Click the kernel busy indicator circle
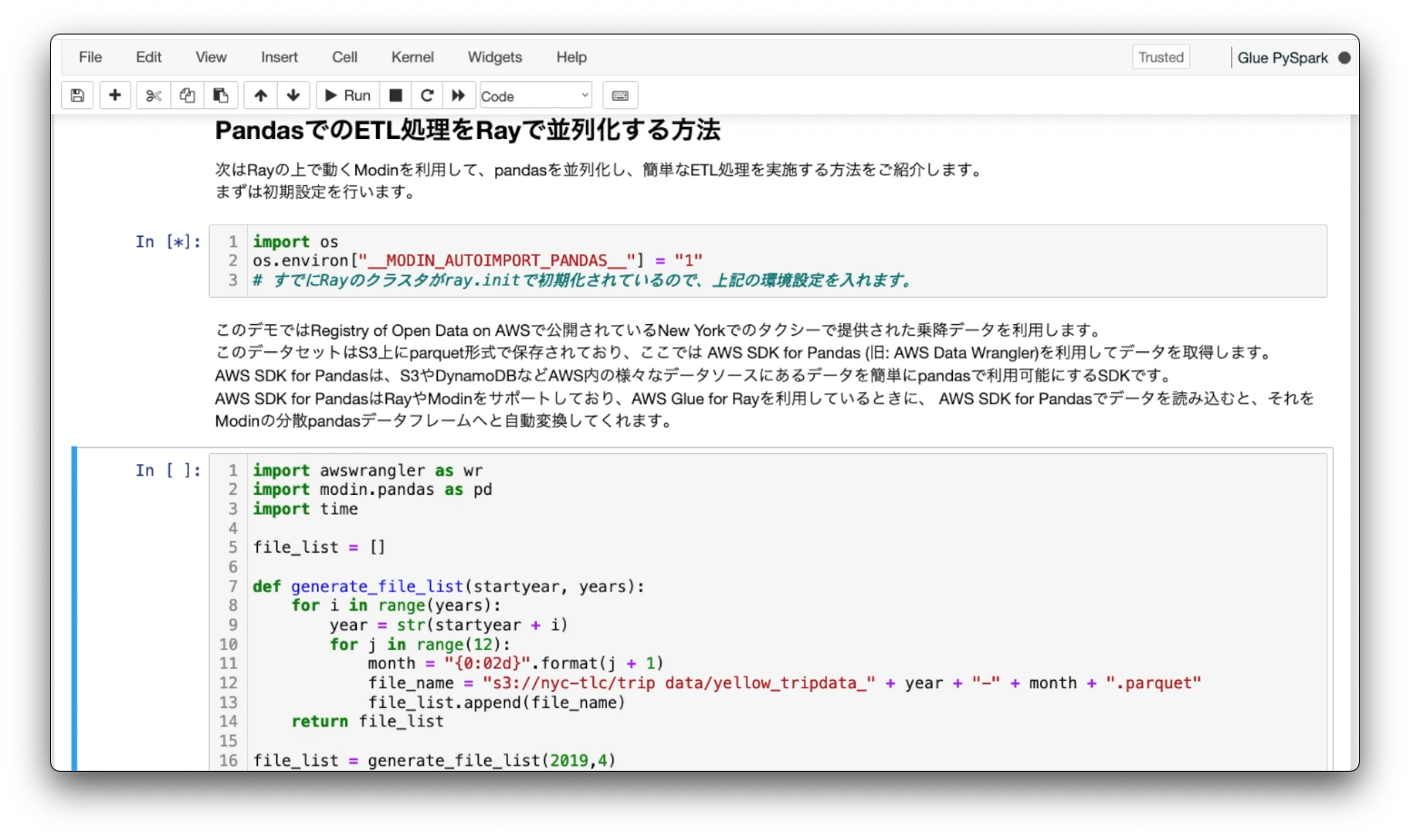 tap(1344, 57)
